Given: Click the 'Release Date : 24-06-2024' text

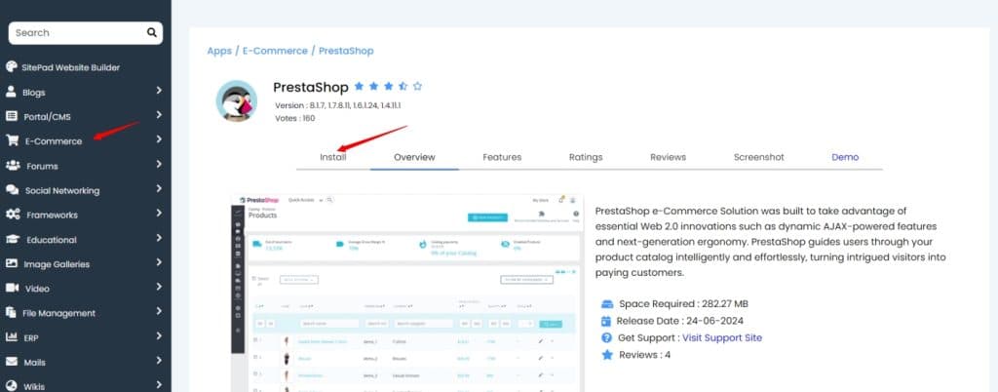Looking at the screenshot, I should pyautogui.click(x=679, y=321).
